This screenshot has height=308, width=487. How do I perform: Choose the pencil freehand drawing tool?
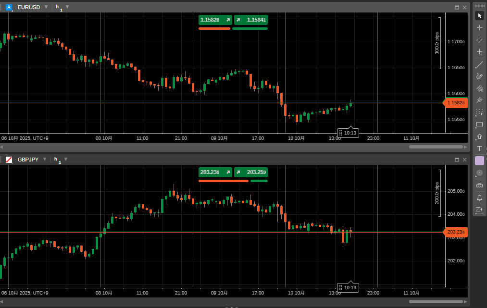pos(479,76)
